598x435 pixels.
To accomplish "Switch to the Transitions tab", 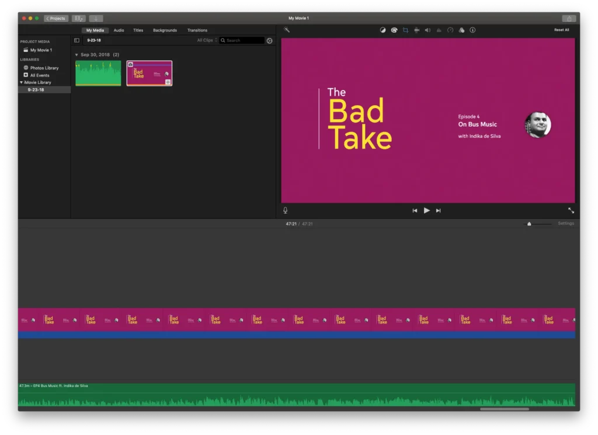I will click(x=197, y=30).
